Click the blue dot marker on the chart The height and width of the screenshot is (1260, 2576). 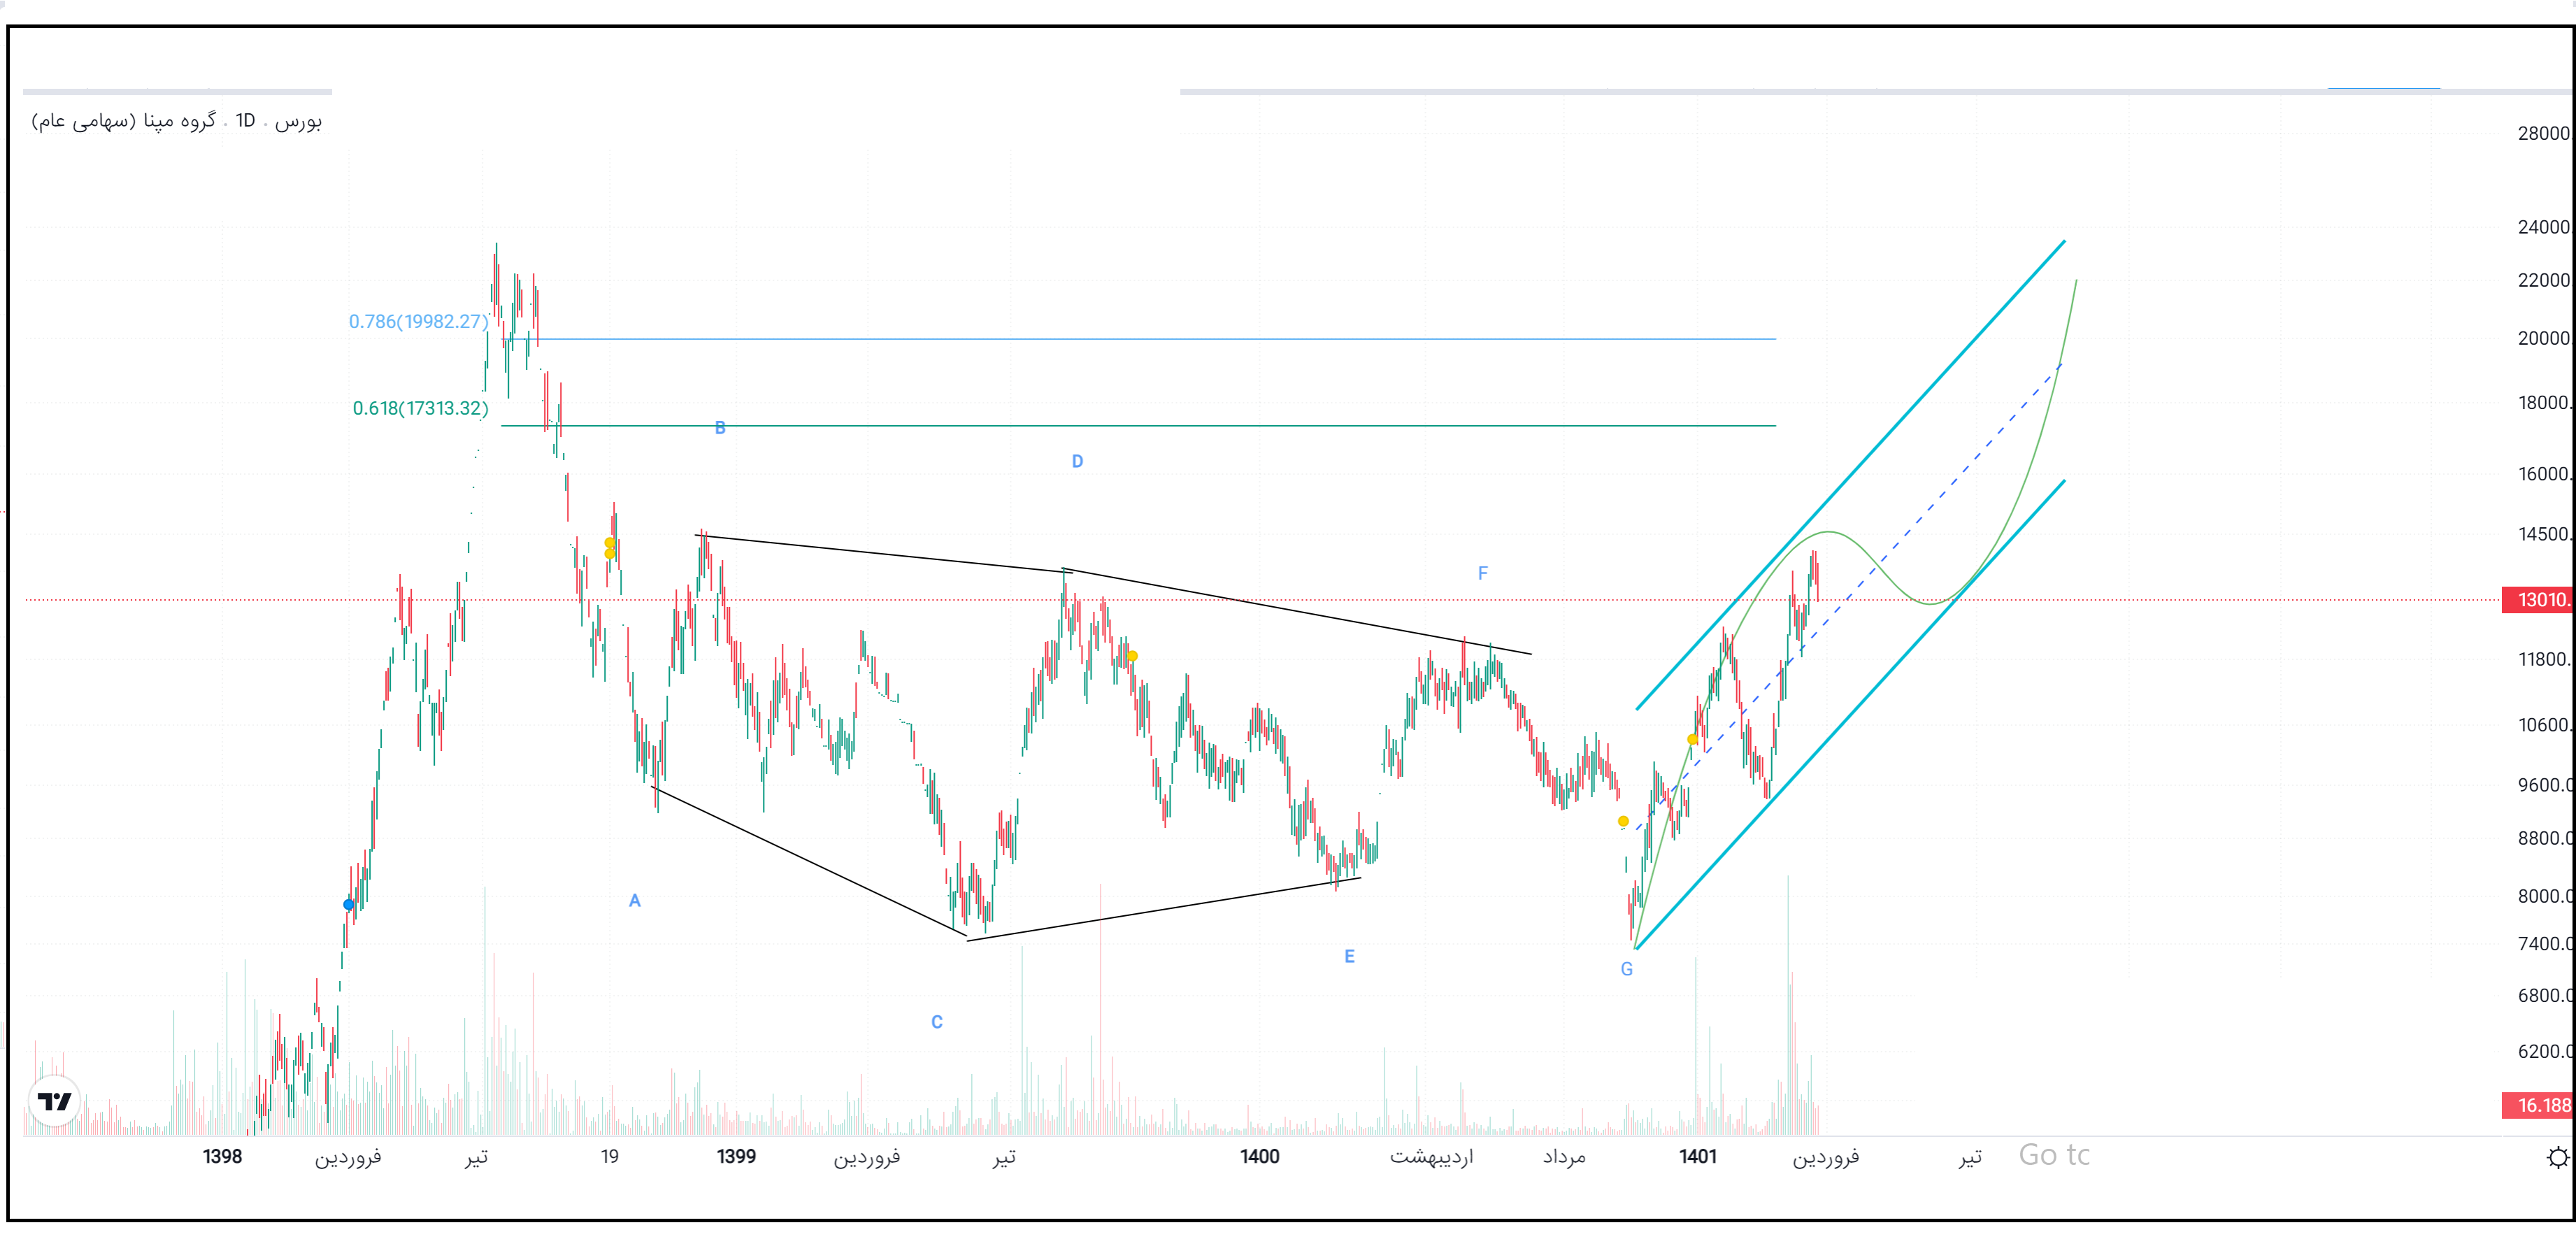[x=348, y=905]
